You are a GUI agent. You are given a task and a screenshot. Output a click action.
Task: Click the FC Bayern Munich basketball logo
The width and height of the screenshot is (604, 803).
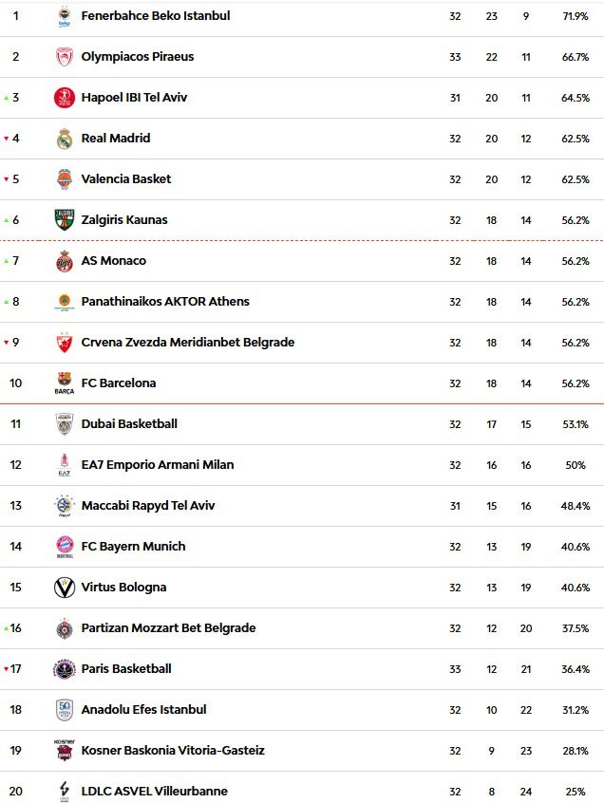[64, 547]
